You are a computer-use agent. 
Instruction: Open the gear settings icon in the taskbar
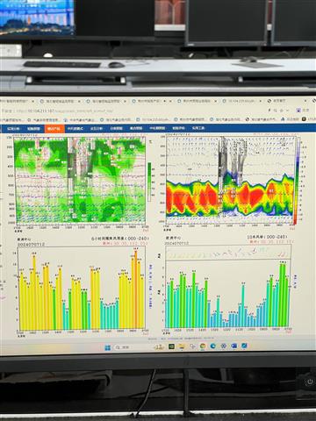pos(224,346)
